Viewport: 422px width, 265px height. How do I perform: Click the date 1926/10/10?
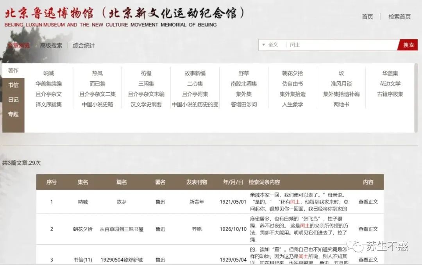coord(233,229)
